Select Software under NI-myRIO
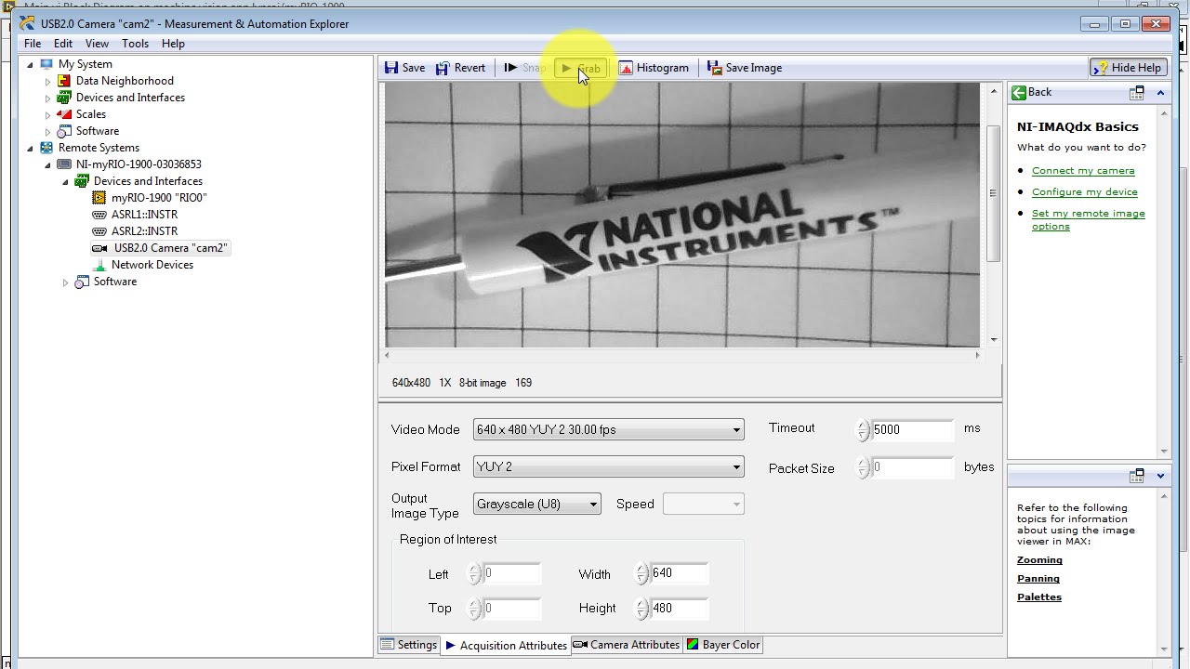1190x669 pixels. (114, 282)
